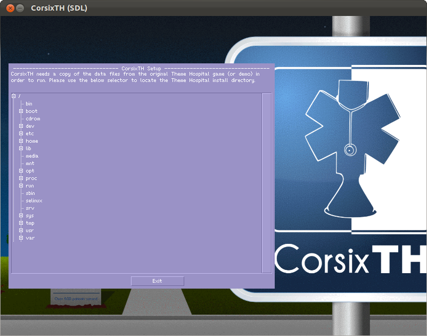427x336 pixels.
Task: Select the run directory label
Action: [x=30, y=186]
